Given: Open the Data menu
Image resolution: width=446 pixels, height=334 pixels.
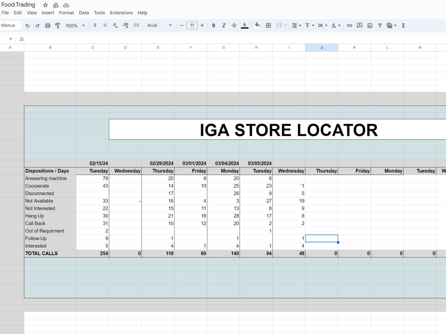Looking at the screenshot, I should (x=84, y=13).
